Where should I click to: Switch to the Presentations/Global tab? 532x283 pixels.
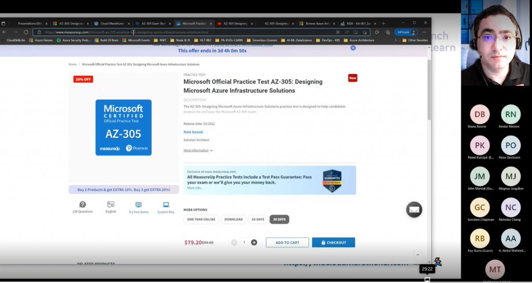point(30,23)
